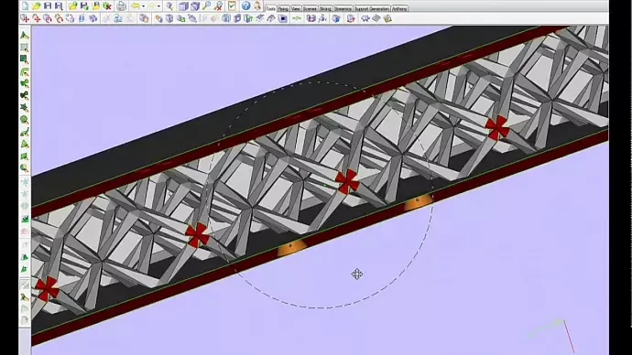The width and height of the screenshot is (632, 355).
Task: Select the wireframe cube view icon
Action: 195,5
